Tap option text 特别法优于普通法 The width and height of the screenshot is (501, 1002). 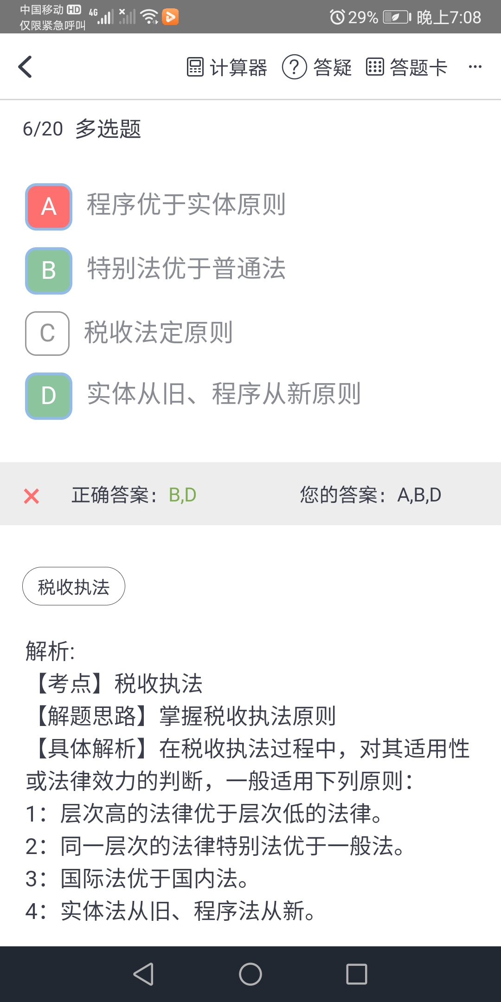186,269
